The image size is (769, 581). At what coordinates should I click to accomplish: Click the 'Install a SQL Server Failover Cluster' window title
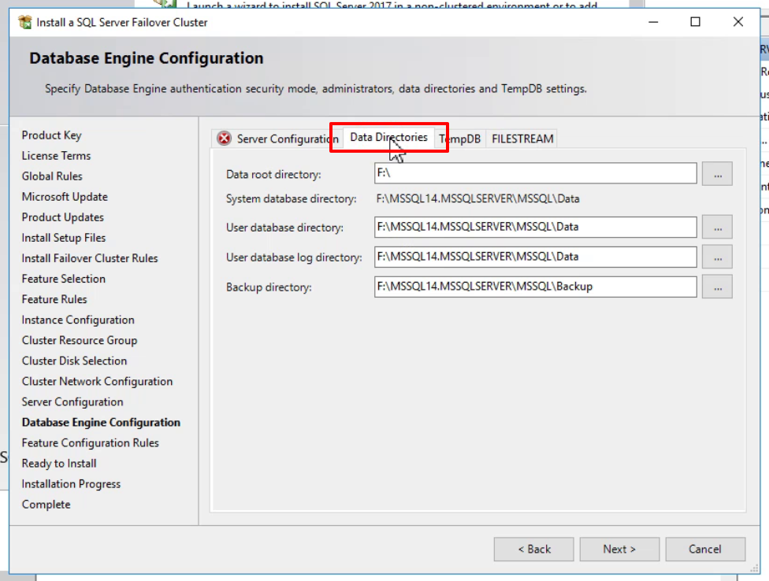121,23
